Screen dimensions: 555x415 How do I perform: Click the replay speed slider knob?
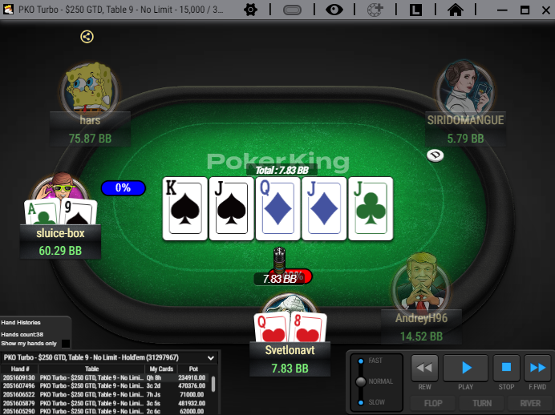(361, 382)
